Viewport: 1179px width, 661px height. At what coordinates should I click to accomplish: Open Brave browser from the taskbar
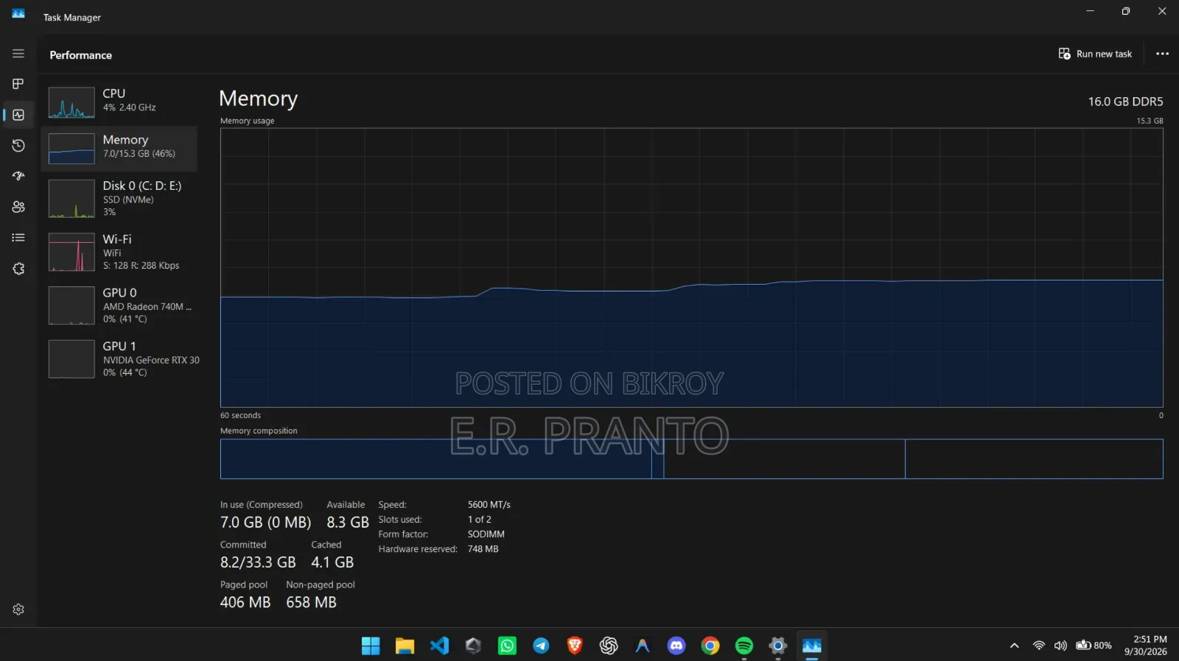point(575,646)
